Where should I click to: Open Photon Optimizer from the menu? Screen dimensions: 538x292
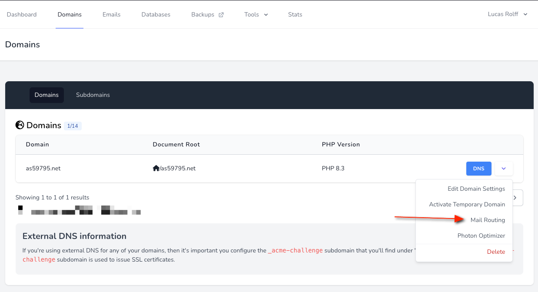click(x=481, y=236)
